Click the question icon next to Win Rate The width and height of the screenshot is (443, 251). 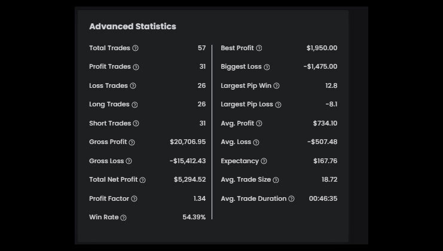click(x=123, y=218)
